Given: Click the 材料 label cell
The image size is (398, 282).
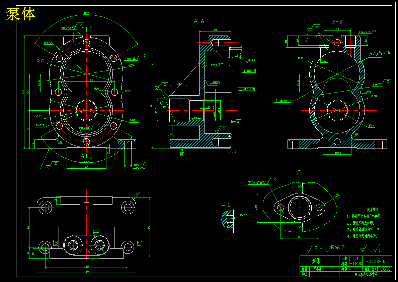Looking at the screenshot, I should pyautogui.click(x=344, y=264).
